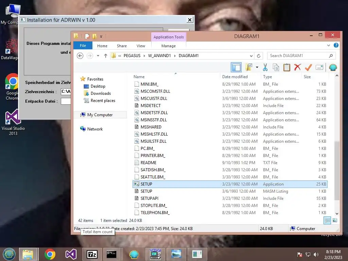Sort by the Name column header
The width and height of the screenshot is (348, 261).
point(139,76)
